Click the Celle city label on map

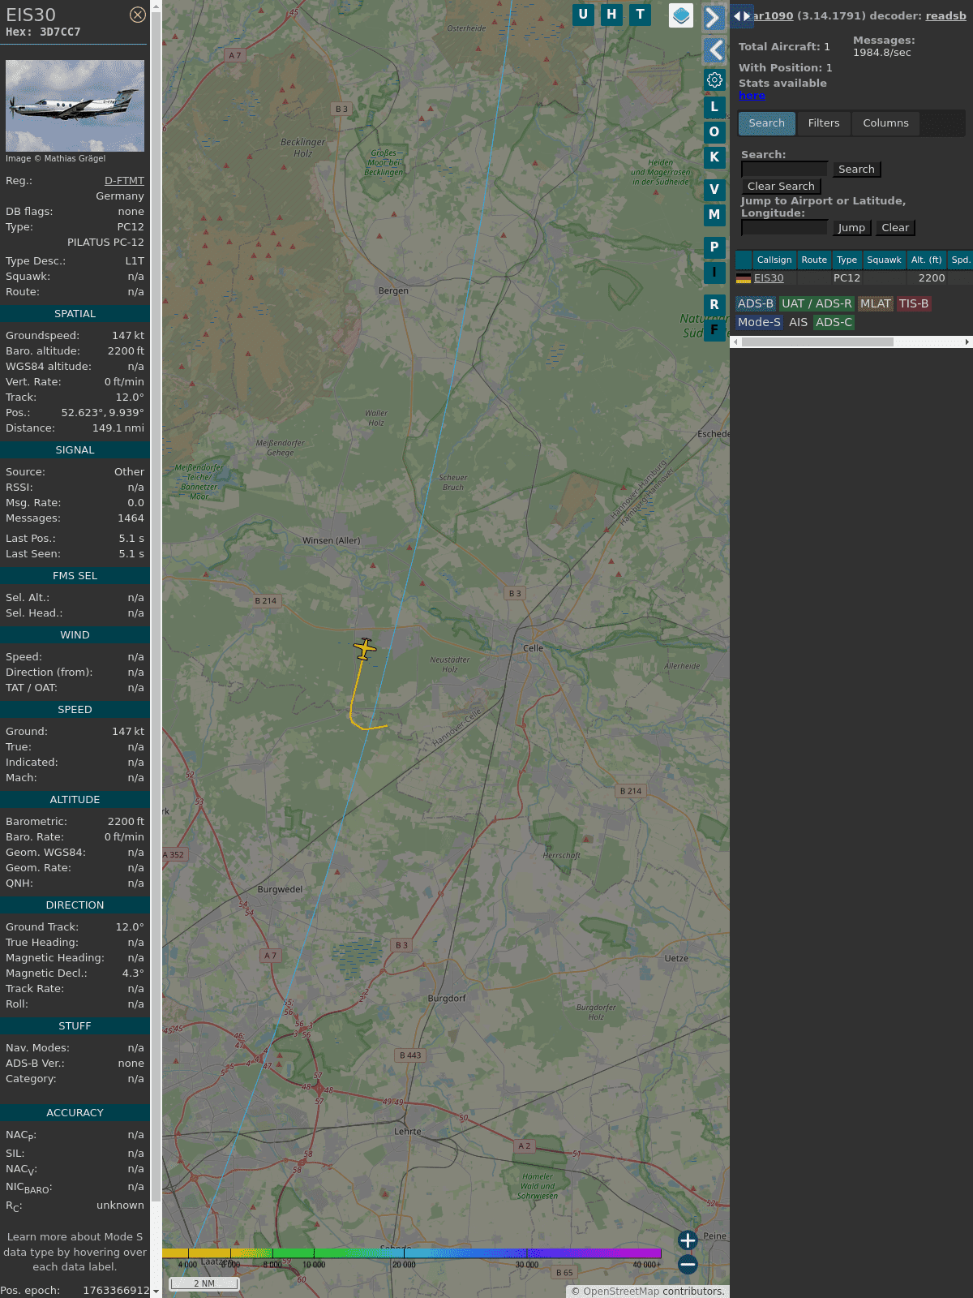tap(533, 648)
